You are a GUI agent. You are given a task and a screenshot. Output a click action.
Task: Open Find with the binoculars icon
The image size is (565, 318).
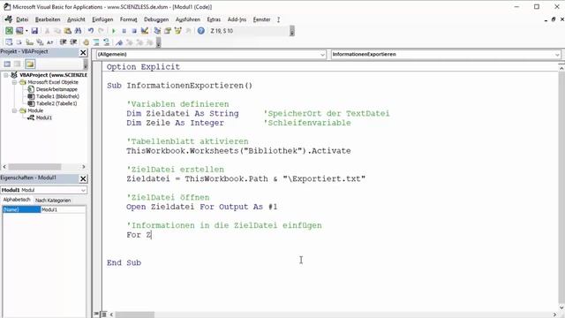click(78, 31)
